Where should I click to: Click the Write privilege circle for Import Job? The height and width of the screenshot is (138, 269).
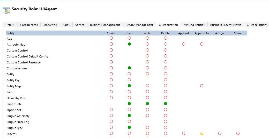147,104
